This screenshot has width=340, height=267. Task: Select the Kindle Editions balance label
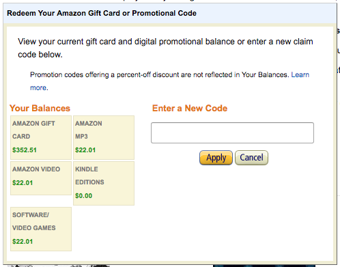[x=89, y=175]
